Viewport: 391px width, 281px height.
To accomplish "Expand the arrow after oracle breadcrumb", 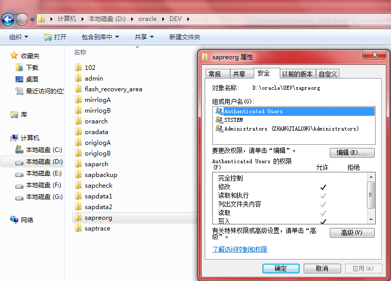I will click(163, 19).
